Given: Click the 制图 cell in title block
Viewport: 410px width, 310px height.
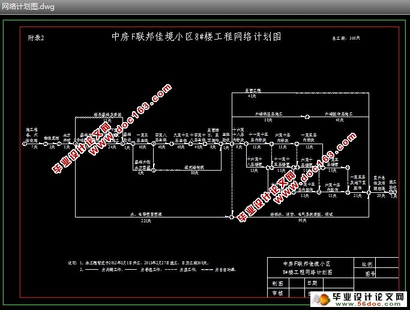Looking at the screenshot, I should tap(278, 283).
